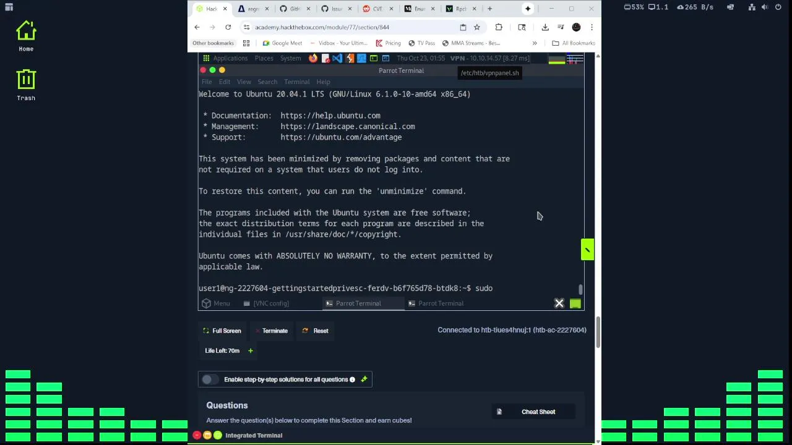This screenshot has width=792, height=445.
Task: Extend lifetime with the green plus
Action: pyautogui.click(x=251, y=351)
